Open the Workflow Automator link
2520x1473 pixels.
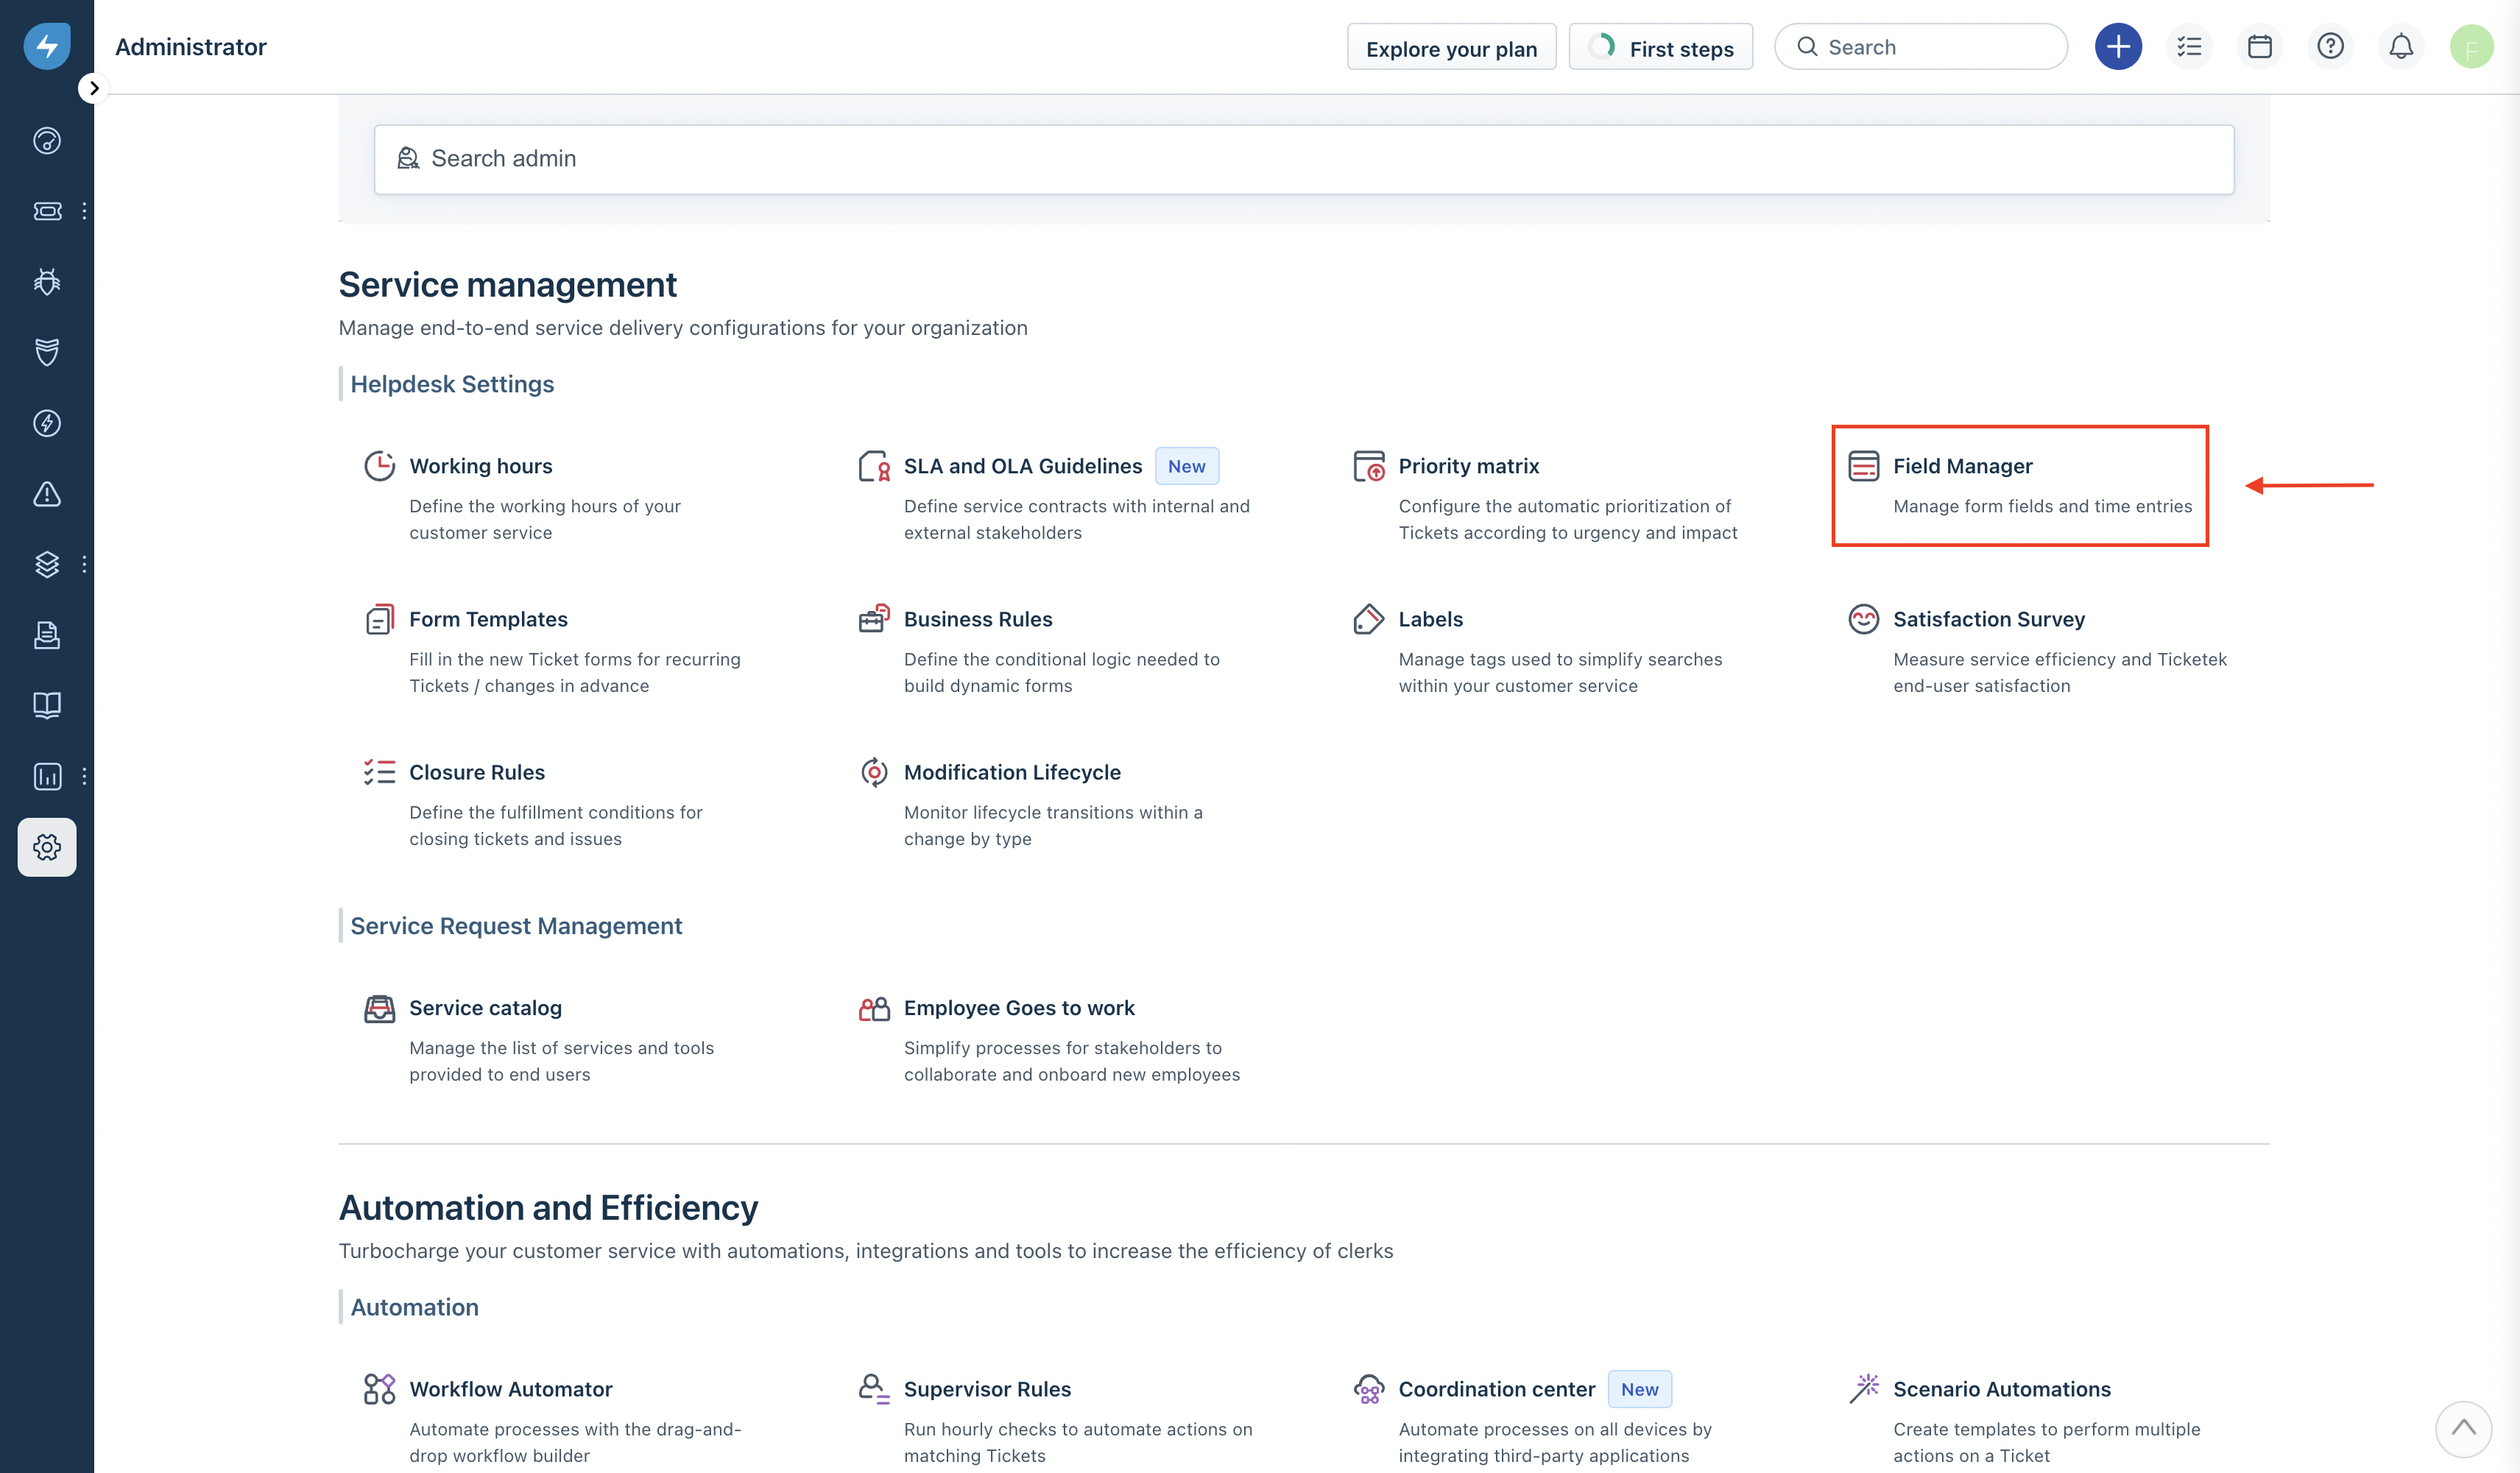click(510, 1389)
